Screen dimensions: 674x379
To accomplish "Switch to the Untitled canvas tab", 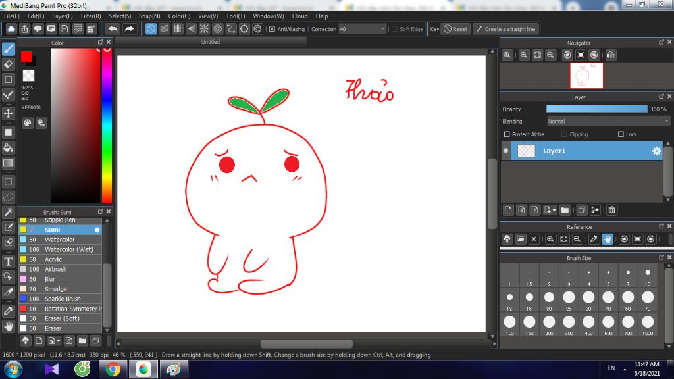I will click(x=211, y=41).
